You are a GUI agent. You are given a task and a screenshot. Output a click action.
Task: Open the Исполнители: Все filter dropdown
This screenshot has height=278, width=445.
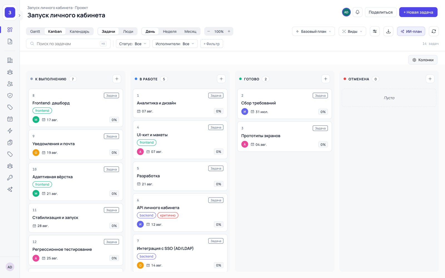tap(175, 44)
